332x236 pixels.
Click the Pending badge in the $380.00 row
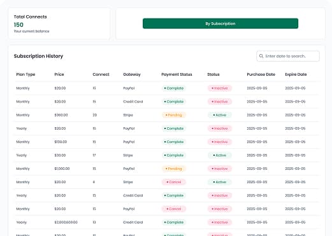174,115
